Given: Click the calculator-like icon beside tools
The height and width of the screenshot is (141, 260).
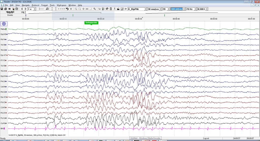Looking at the screenshot, I should click(111, 9).
